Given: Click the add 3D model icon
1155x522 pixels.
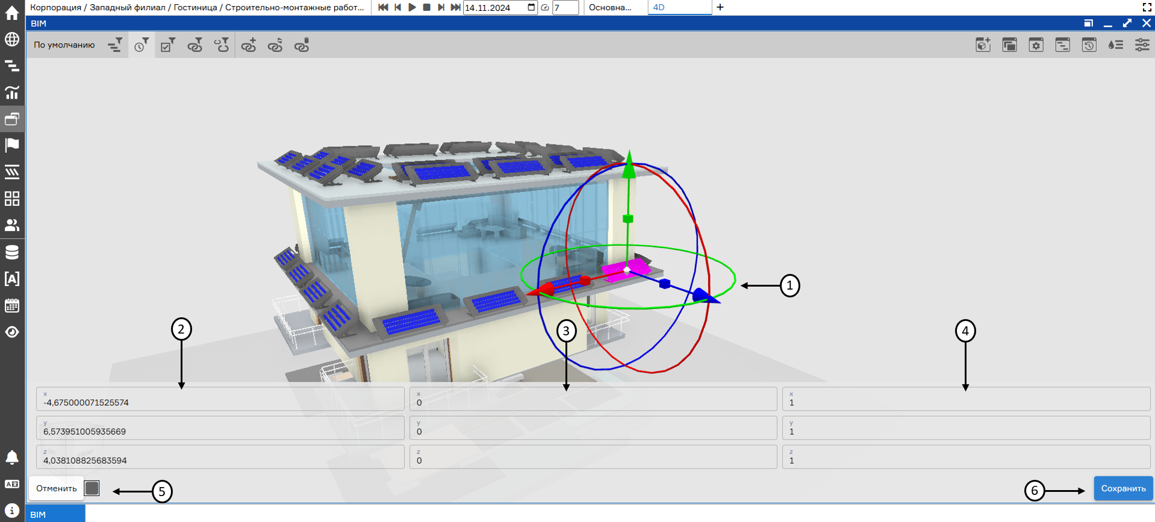Looking at the screenshot, I should click(x=983, y=45).
